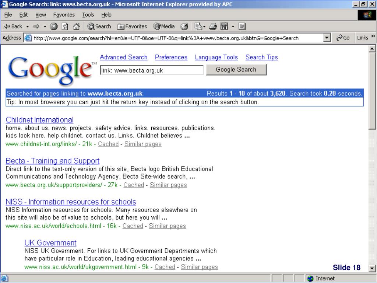Open Similar pages for ukgovernment.html result

pyautogui.click(x=200, y=267)
